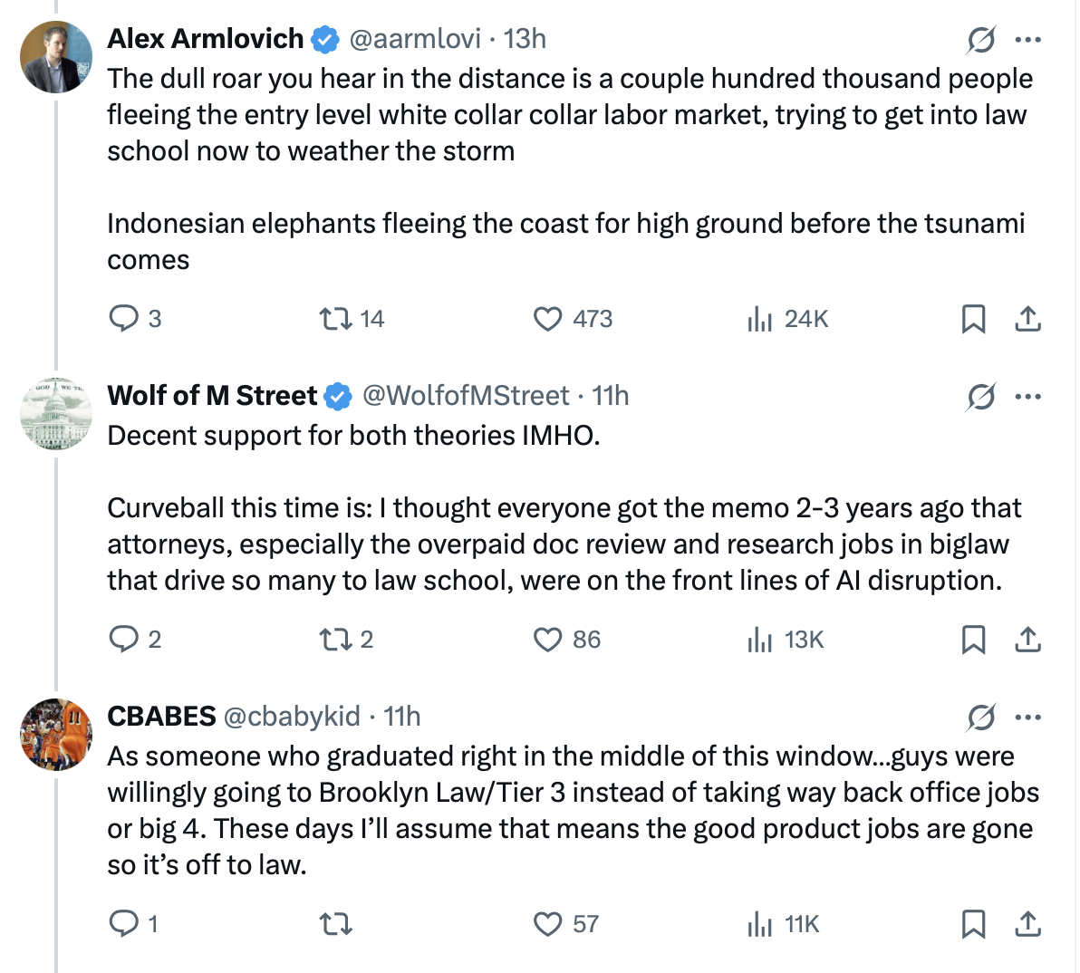Bookmark Alex Armlovich's tweet
This screenshot has width=1080, height=973.
click(973, 319)
